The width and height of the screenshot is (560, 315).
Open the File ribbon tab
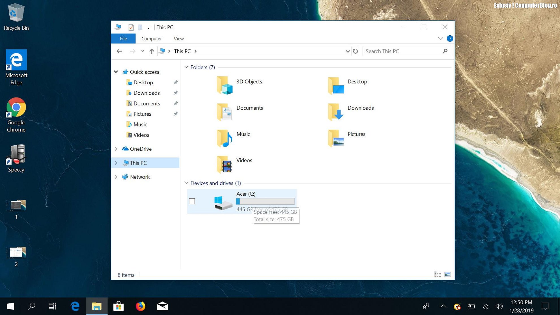coord(123,38)
